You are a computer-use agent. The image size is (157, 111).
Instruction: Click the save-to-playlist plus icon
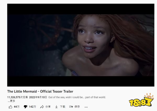tap(71, 107)
